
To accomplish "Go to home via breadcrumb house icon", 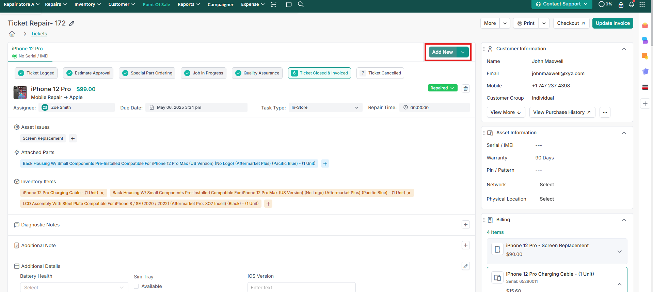I will (x=12, y=34).
